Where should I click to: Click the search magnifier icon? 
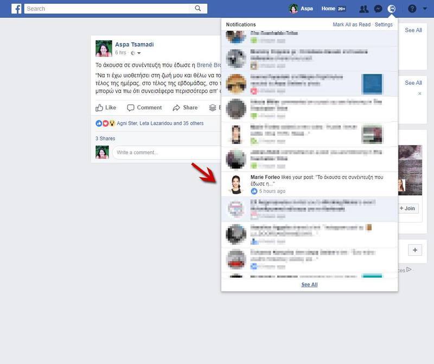point(197,9)
